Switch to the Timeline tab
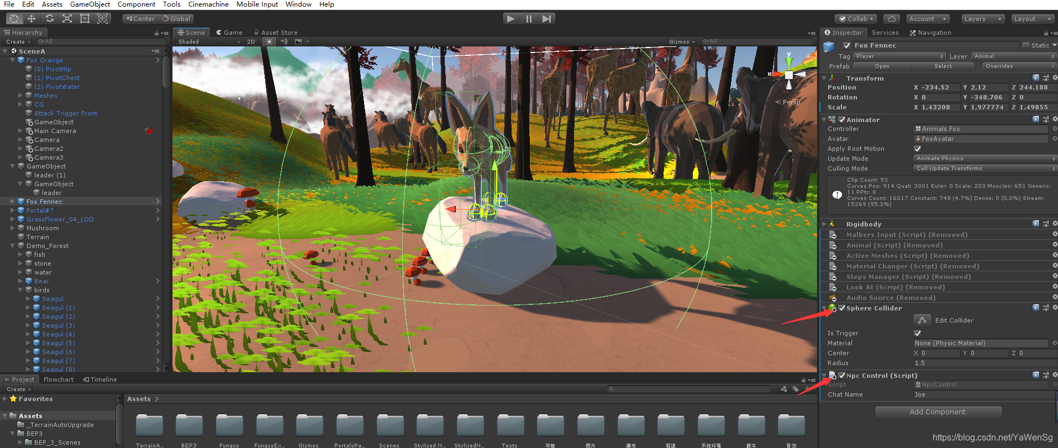Viewport: 1058px width, 448px height. pos(100,380)
